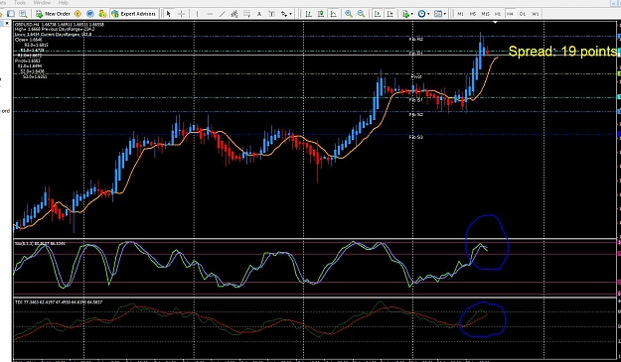Image resolution: width=621 pixels, height=362 pixels.
Task: Click the yellow diamond toolbar icon
Action: click(78, 14)
